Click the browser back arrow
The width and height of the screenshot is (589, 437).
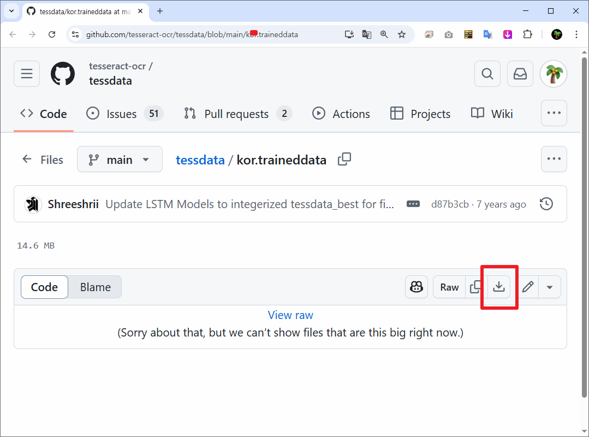(13, 34)
